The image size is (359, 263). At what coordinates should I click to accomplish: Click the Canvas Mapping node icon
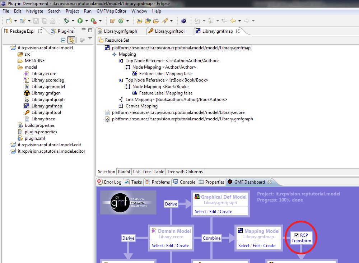[x=121, y=106]
